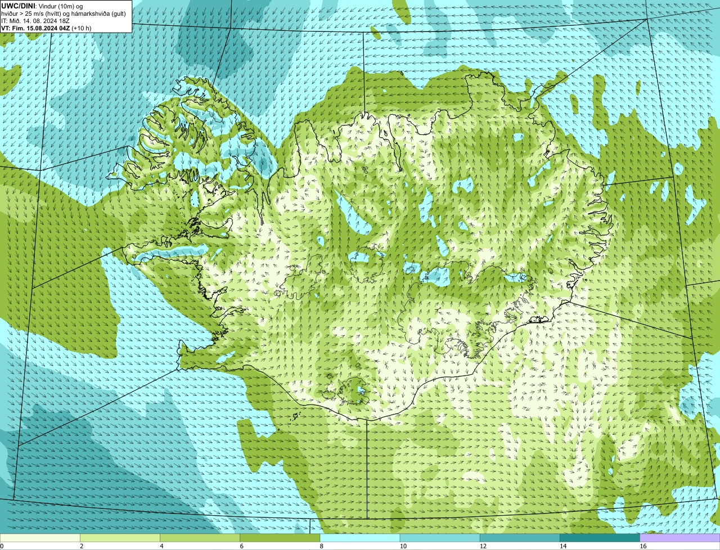Click legend scale label '2'
720x550 pixels.
pyautogui.click(x=82, y=546)
